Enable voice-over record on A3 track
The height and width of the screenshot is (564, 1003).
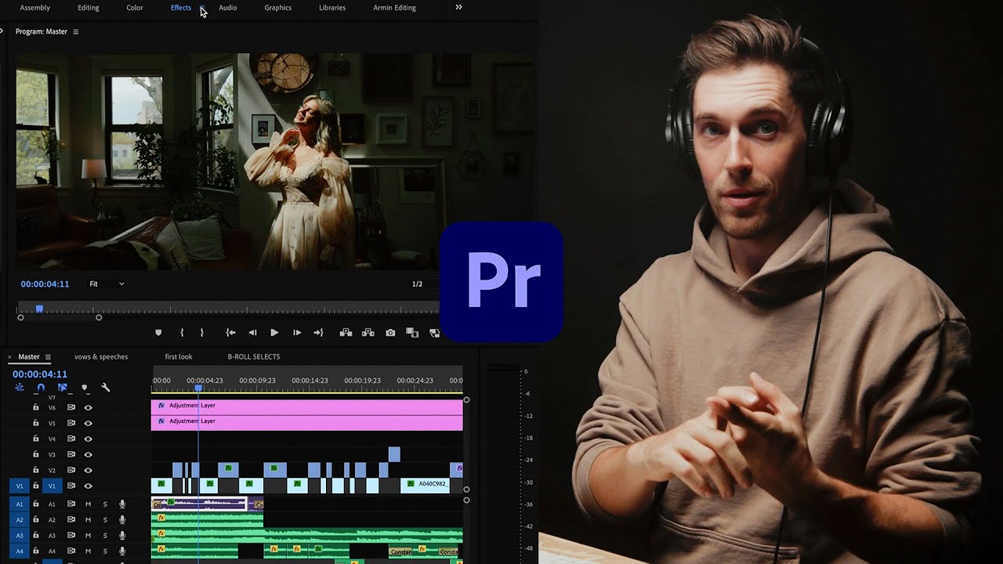122,535
